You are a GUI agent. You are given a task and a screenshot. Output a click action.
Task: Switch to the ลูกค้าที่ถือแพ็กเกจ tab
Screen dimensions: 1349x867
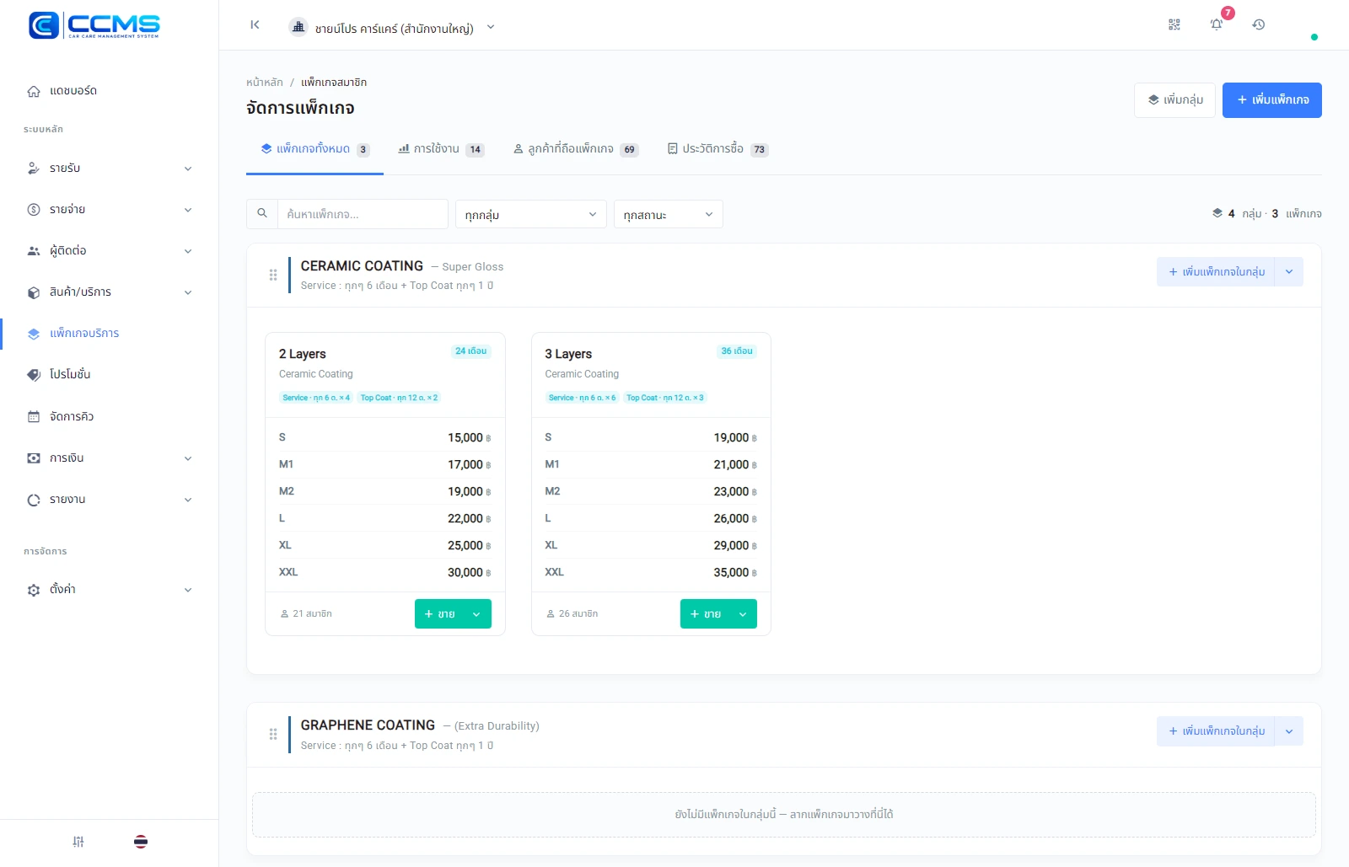click(576, 149)
